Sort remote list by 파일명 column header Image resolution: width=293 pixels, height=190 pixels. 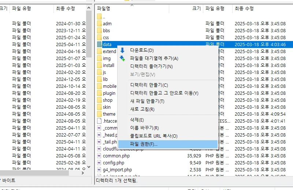(x=132, y=8)
